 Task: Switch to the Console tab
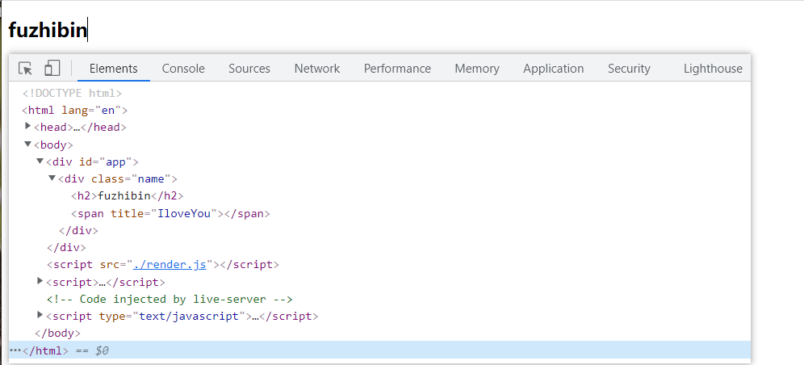click(183, 69)
